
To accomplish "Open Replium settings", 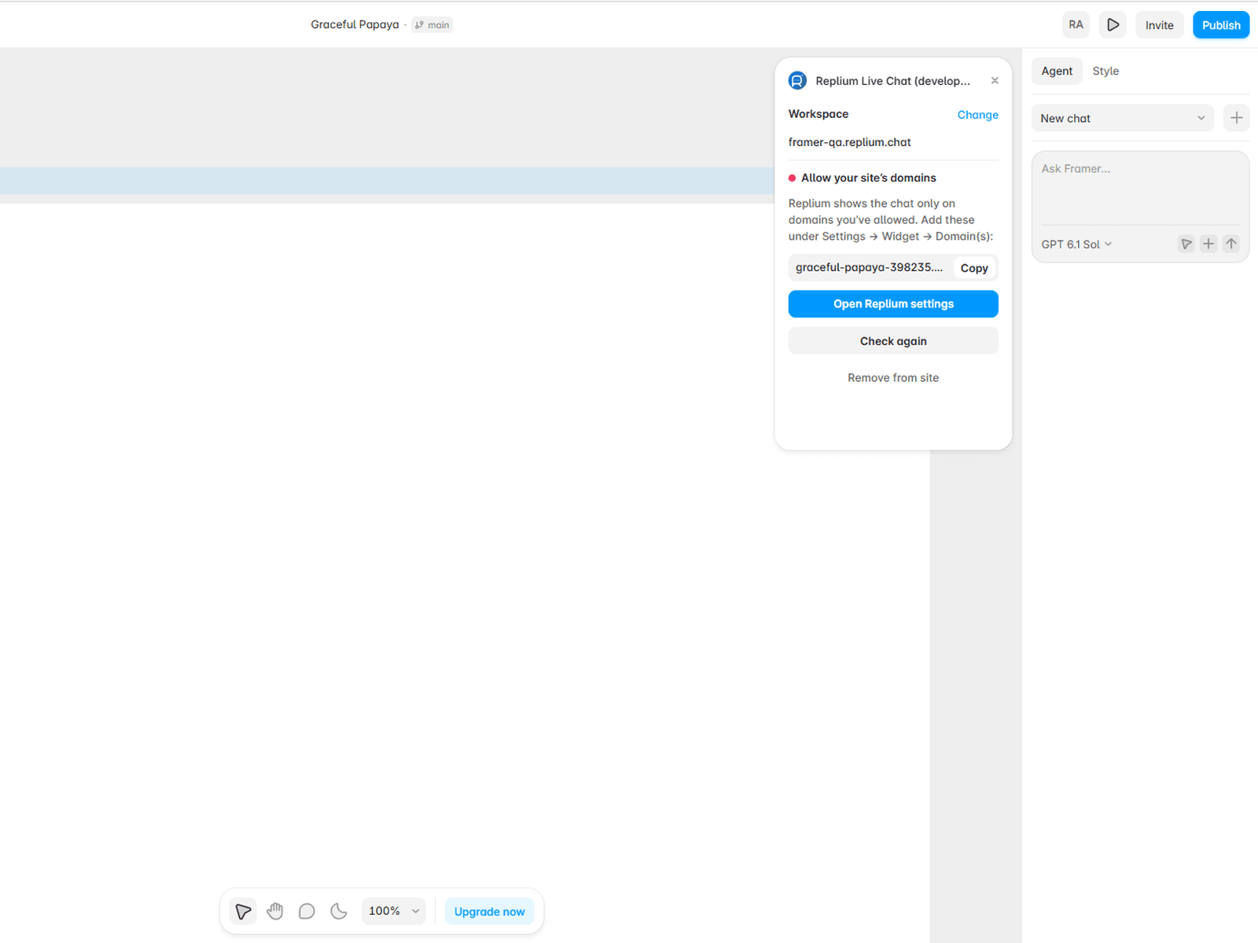I will (893, 304).
